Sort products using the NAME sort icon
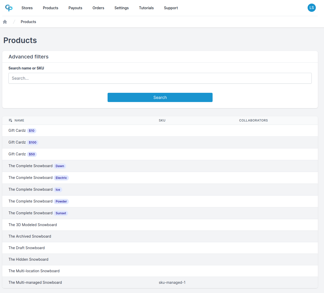The width and height of the screenshot is (324, 293). [x=10, y=120]
